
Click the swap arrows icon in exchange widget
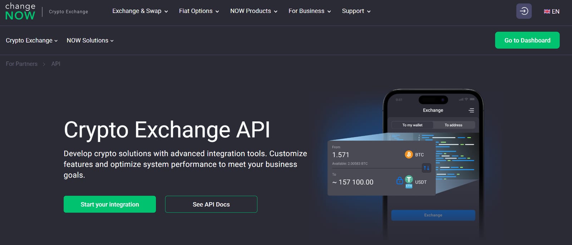426,168
